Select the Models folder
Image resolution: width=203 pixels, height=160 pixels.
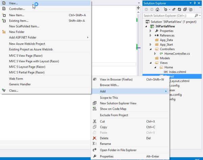point(165,58)
